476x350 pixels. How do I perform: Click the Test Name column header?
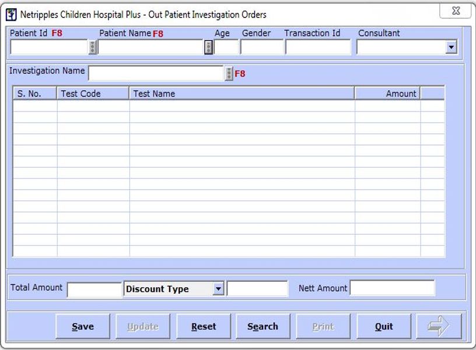(x=242, y=93)
